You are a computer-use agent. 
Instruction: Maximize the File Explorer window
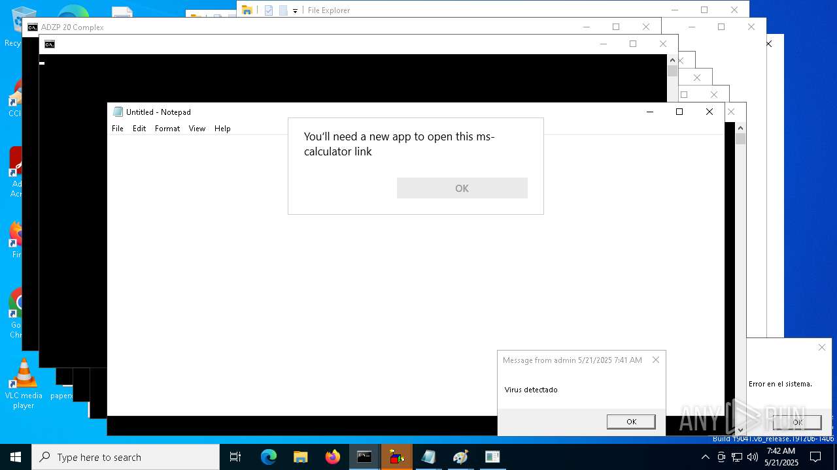[x=704, y=10]
